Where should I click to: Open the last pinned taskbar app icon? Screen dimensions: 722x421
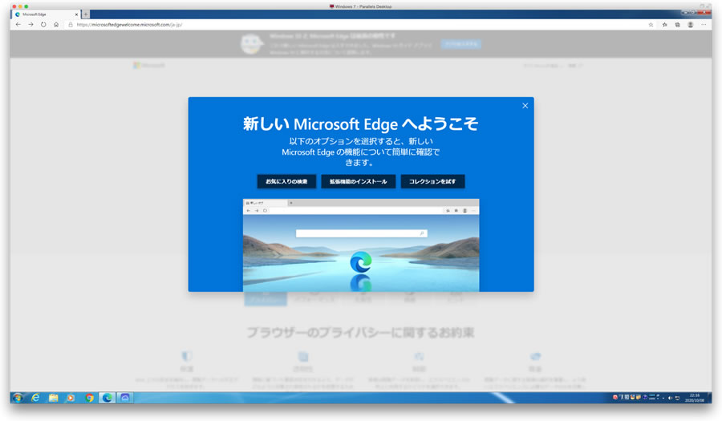(125, 398)
